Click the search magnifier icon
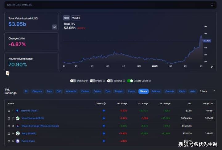The width and height of the screenshot is (222, 150). pos(212,5)
